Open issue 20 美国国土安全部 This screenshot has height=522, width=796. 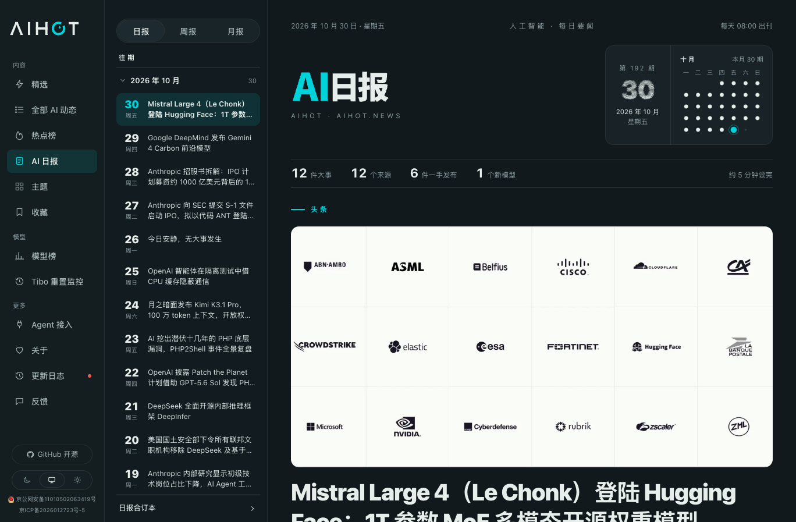(188, 445)
